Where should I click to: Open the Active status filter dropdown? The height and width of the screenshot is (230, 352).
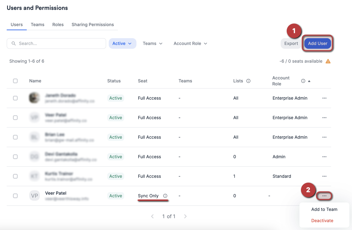122,43
